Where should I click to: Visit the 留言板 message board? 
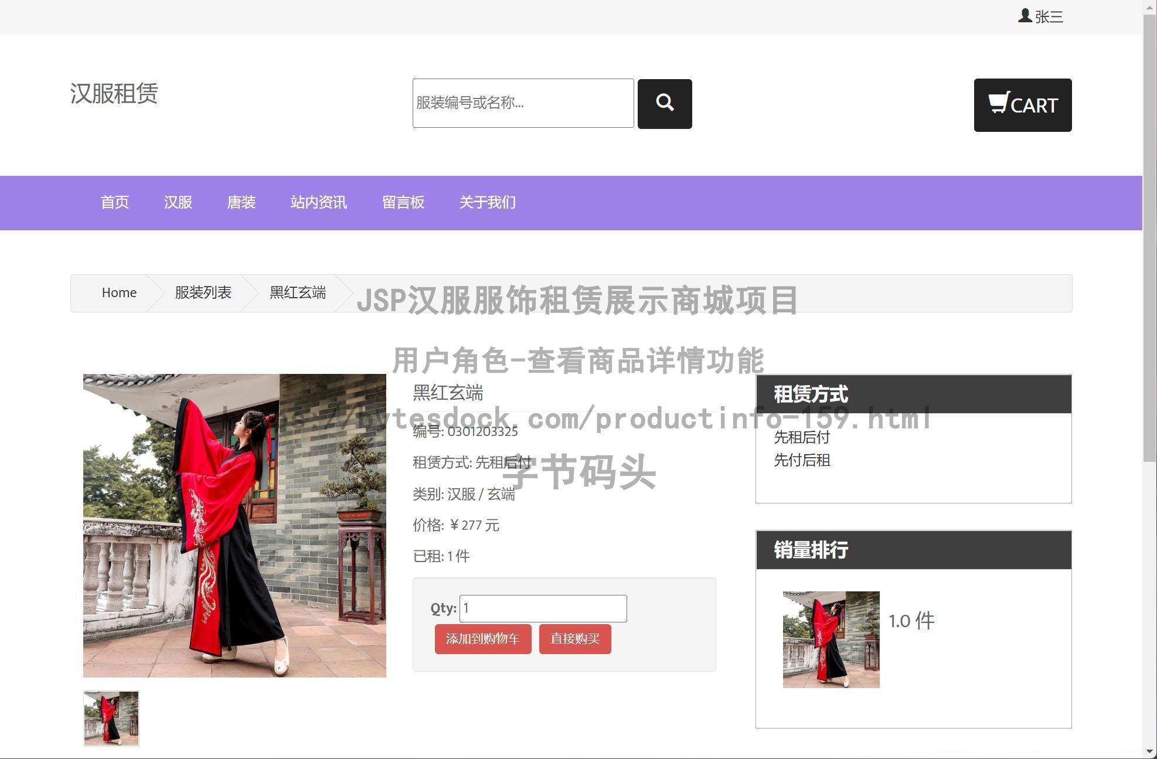[403, 202]
